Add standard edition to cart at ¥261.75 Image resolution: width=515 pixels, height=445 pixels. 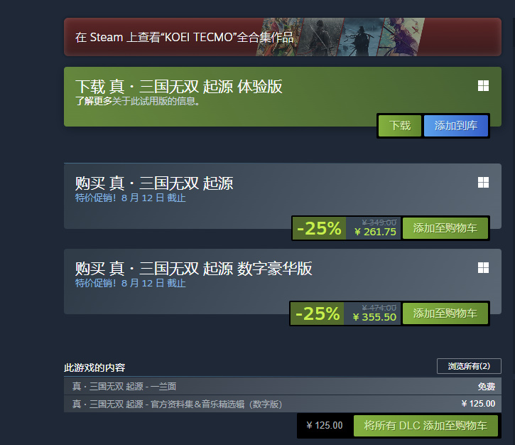[x=445, y=228]
